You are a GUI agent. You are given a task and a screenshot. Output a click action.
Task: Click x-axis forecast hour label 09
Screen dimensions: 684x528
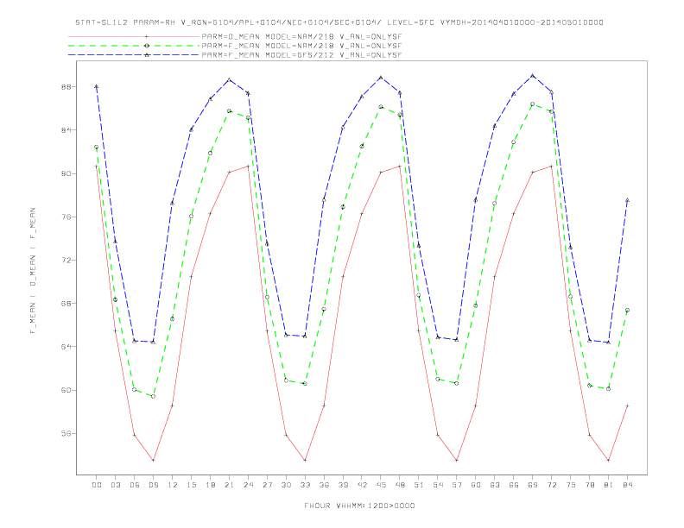(x=153, y=485)
